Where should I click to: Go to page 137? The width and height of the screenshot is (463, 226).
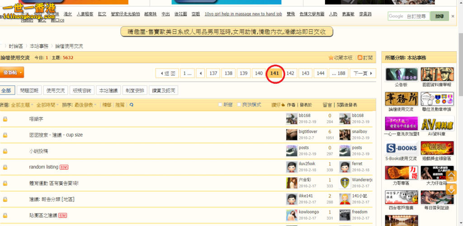click(213, 73)
